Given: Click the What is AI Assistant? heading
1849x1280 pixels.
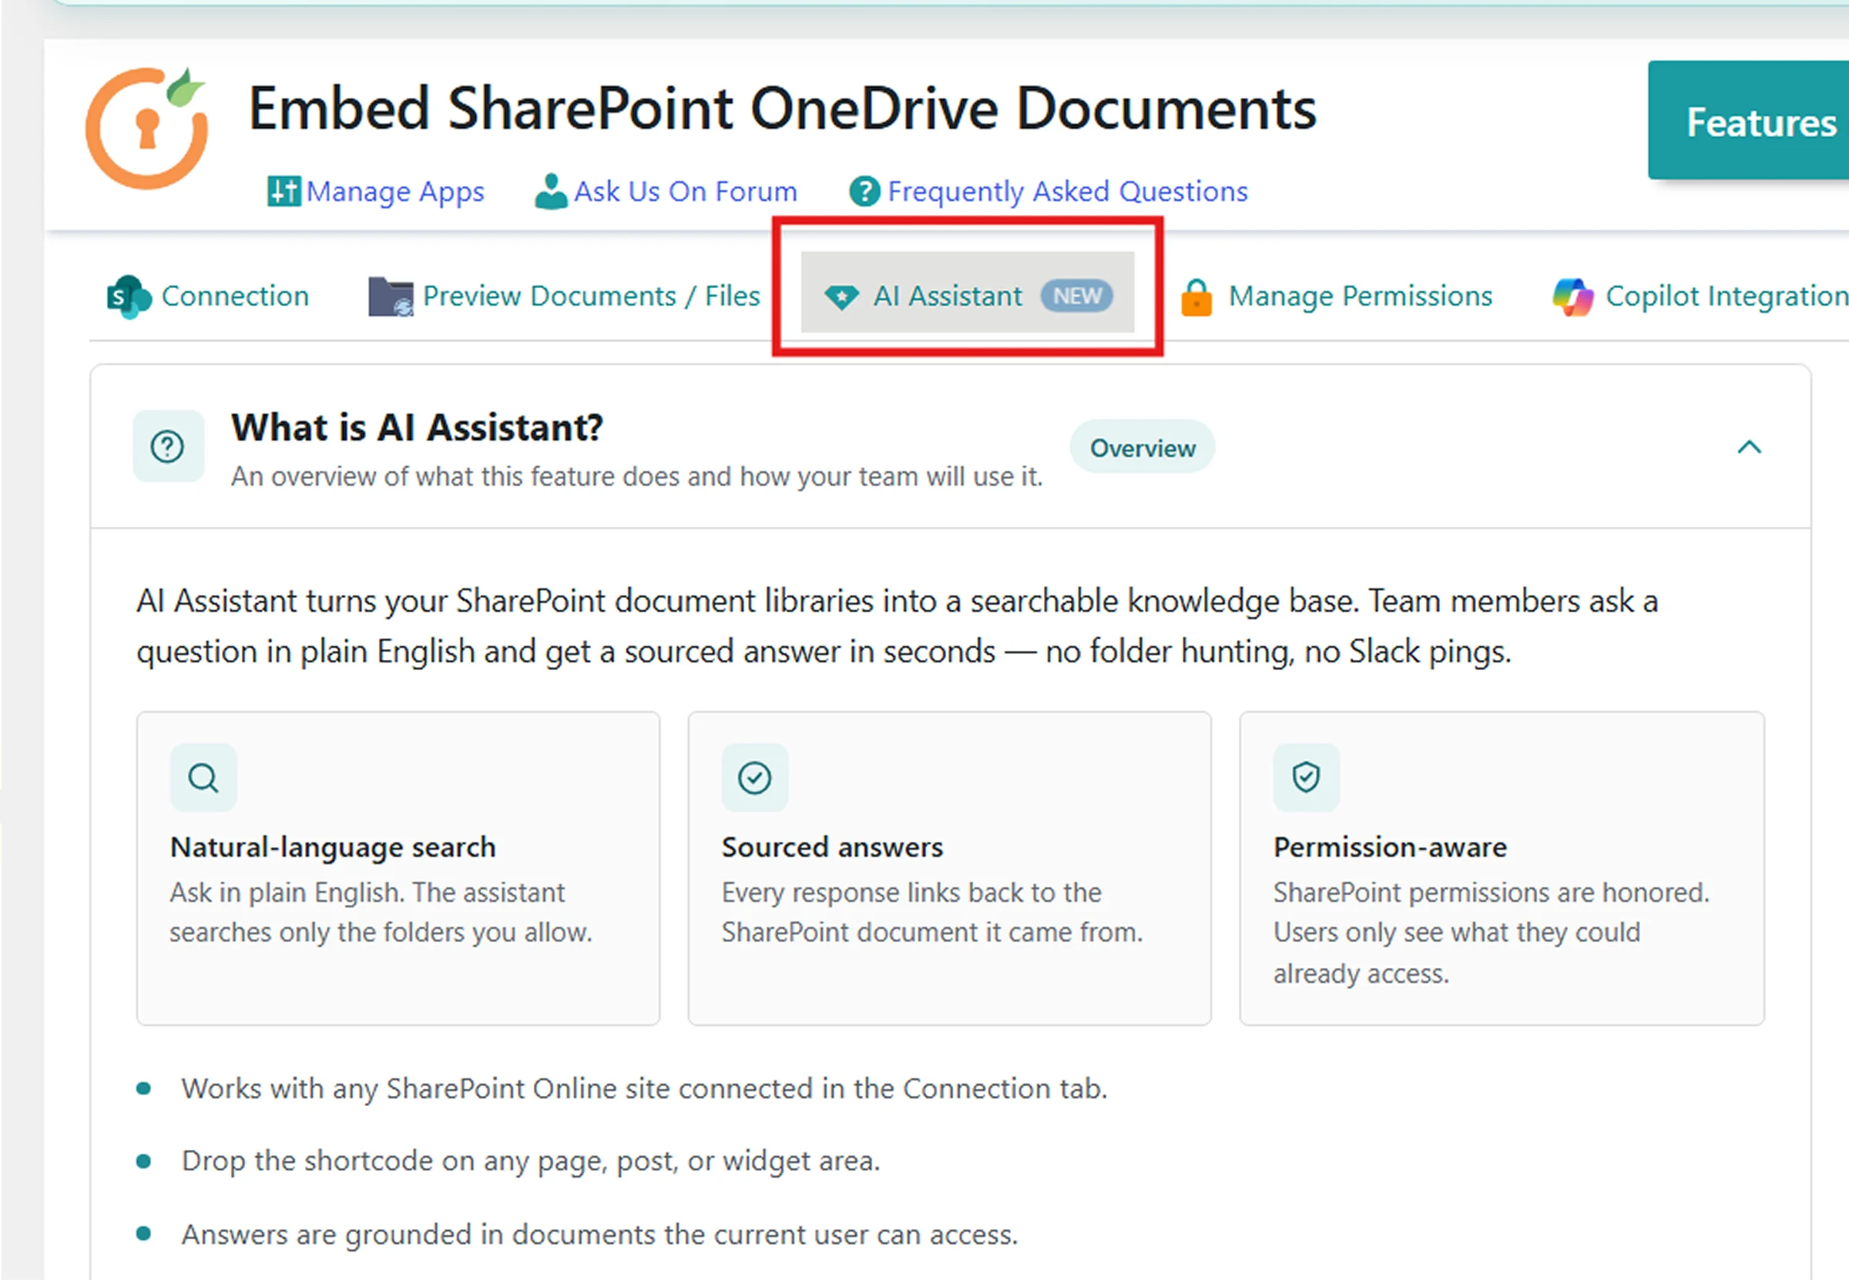Looking at the screenshot, I should pyautogui.click(x=417, y=427).
